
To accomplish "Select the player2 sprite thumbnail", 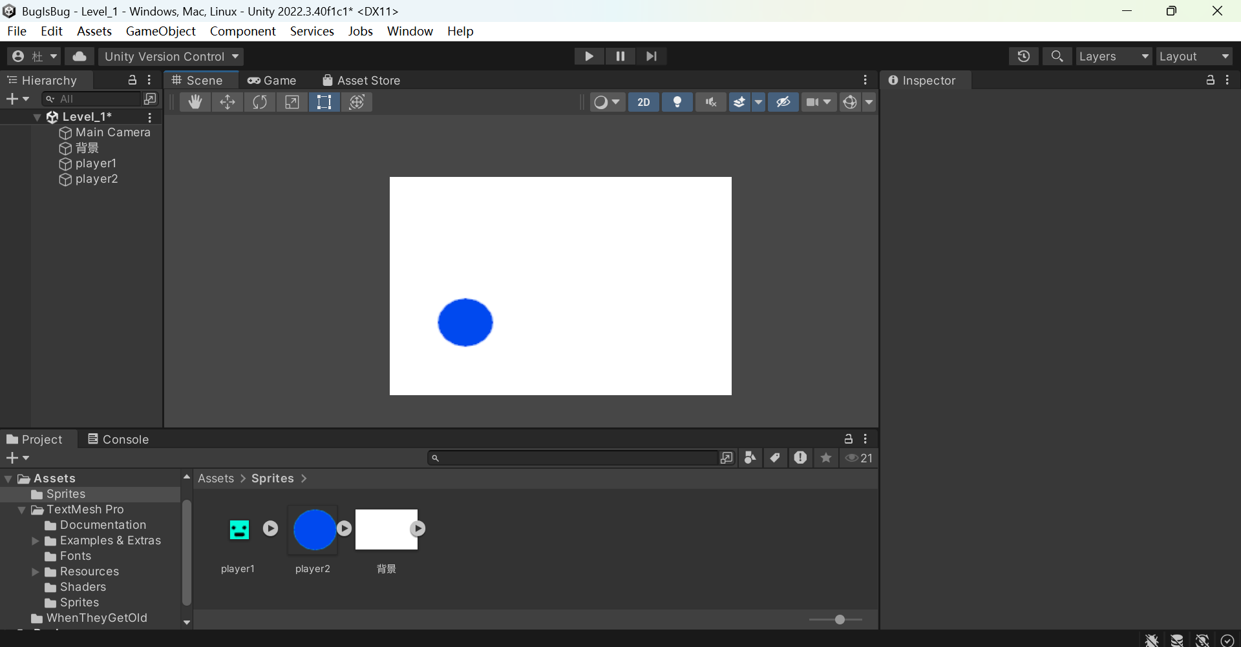I will coord(314,530).
